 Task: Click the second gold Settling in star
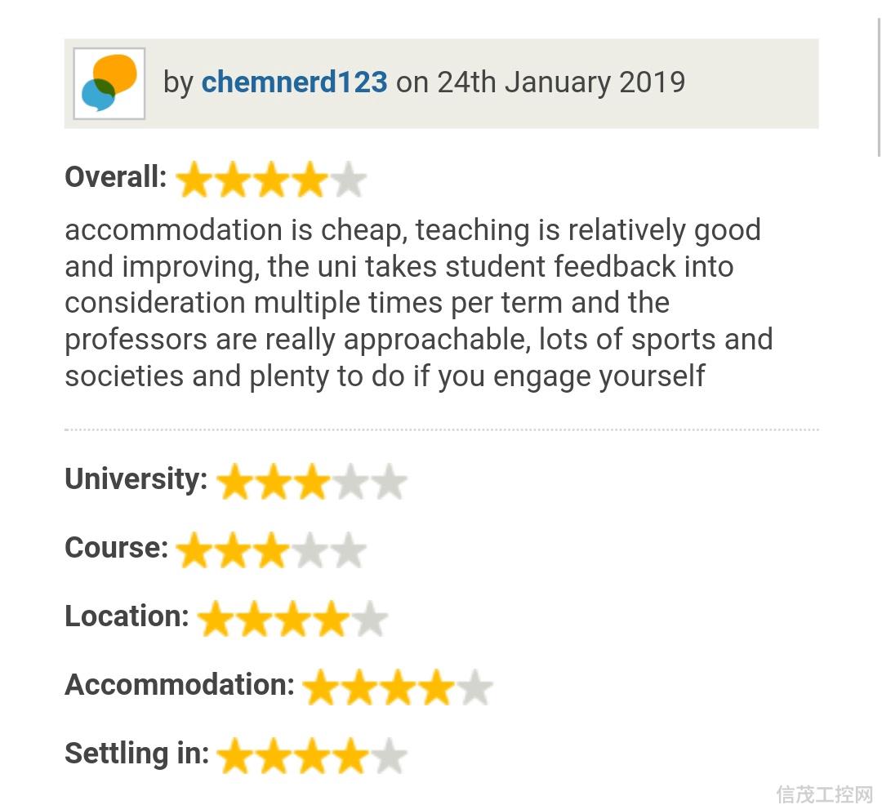click(x=274, y=756)
